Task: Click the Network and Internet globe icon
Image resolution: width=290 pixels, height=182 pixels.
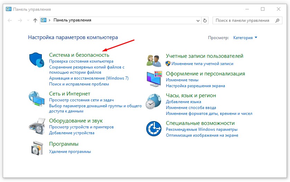Action: (36, 99)
